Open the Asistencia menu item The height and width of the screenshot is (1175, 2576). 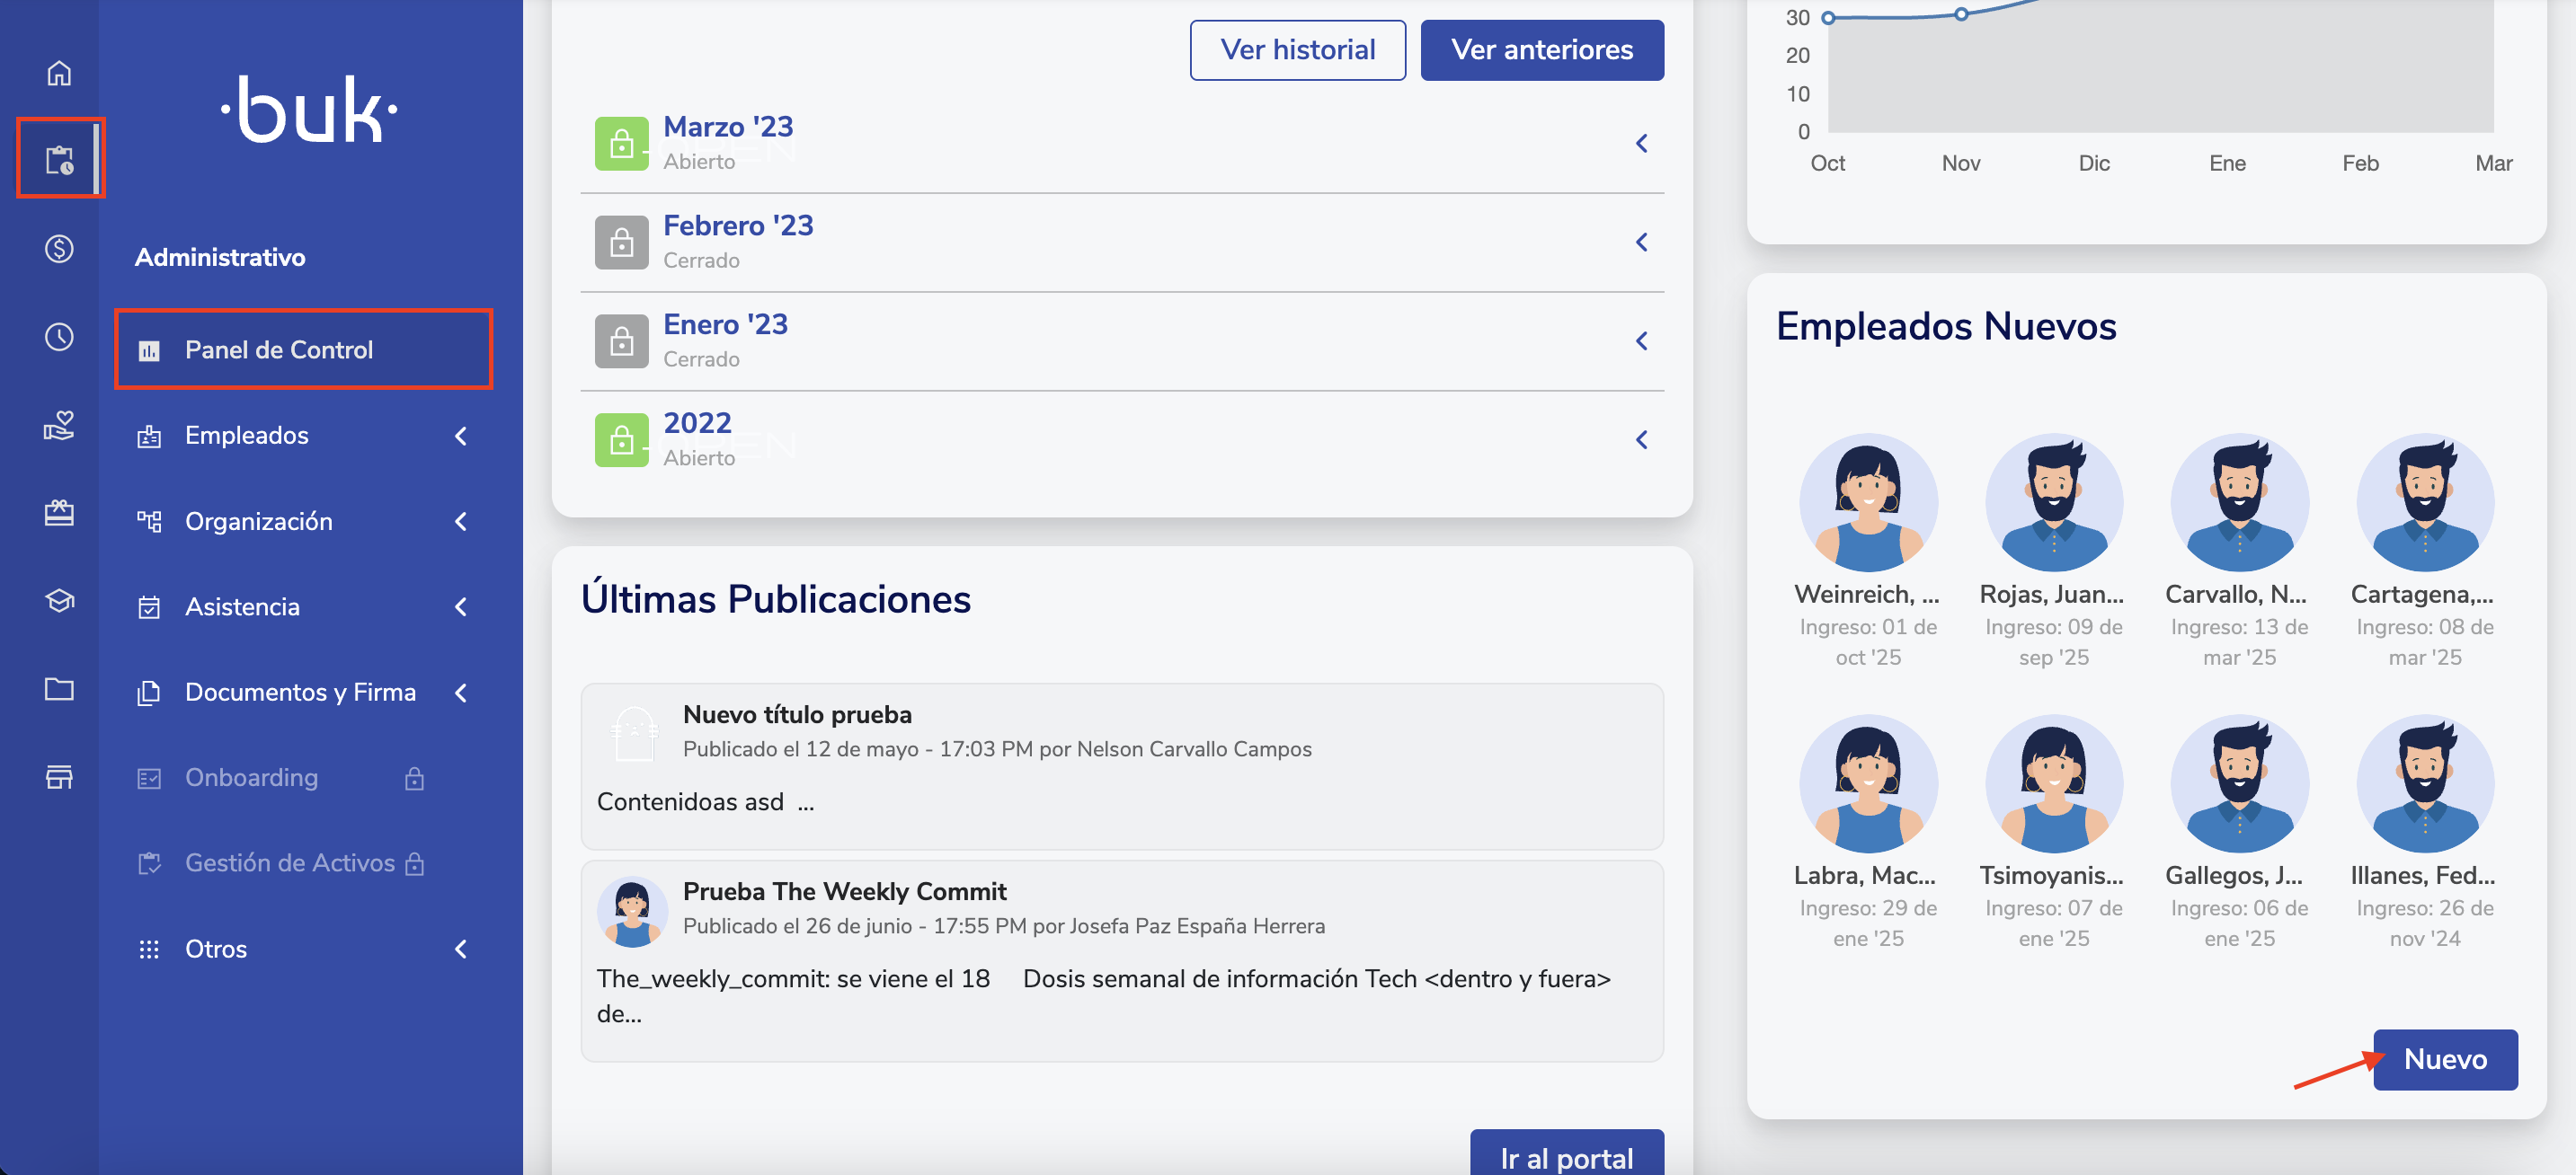(x=242, y=606)
